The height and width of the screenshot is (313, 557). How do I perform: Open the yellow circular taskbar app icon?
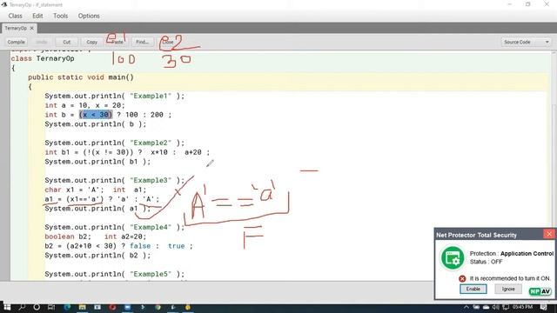[188, 307]
